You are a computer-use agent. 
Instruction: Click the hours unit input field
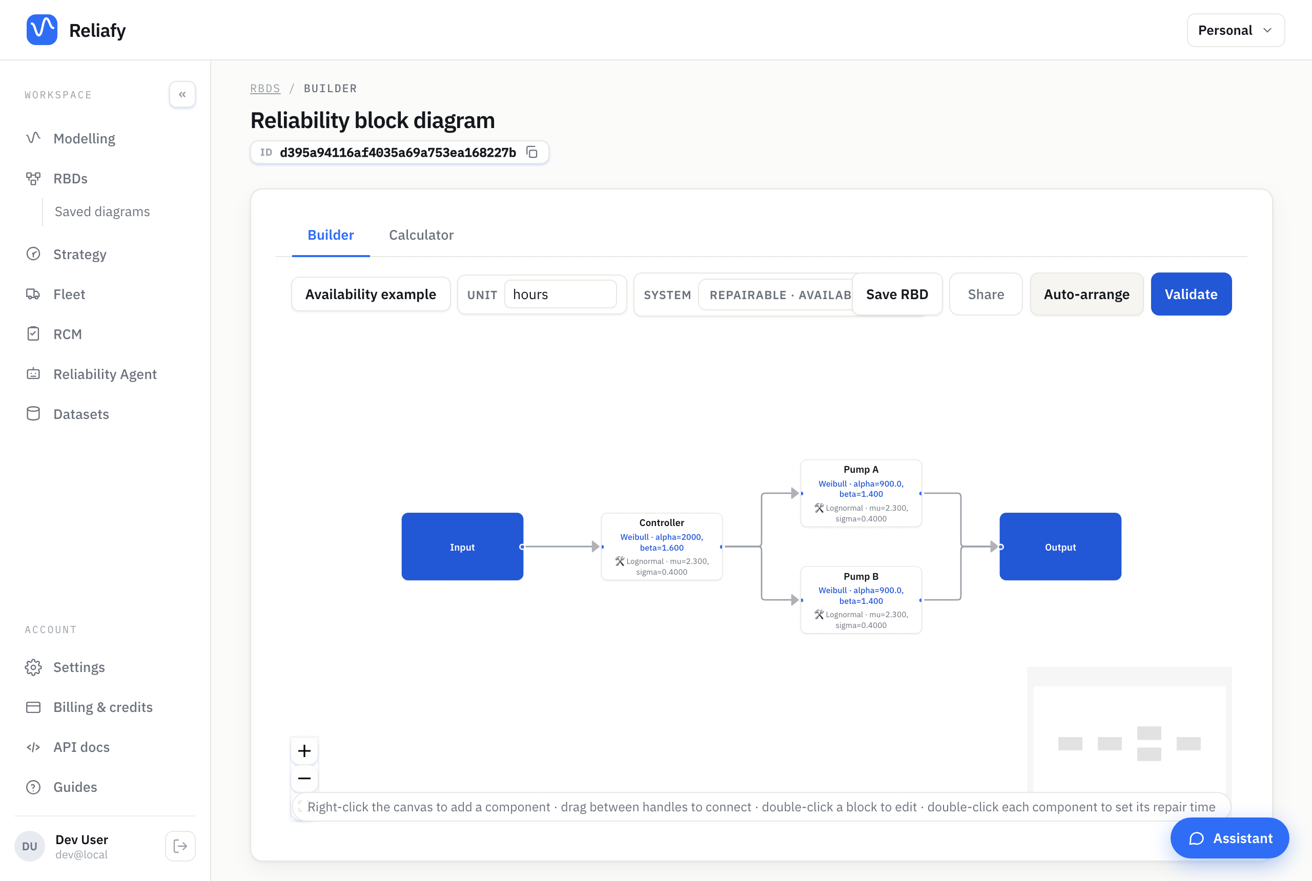click(x=560, y=295)
